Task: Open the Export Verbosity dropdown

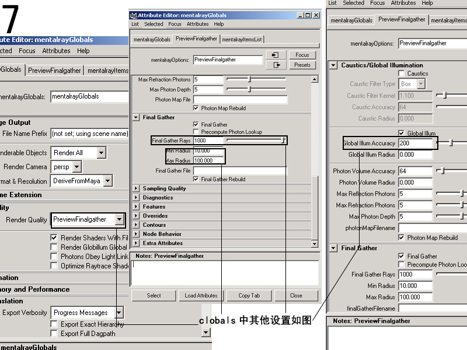Action: (x=119, y=313)
